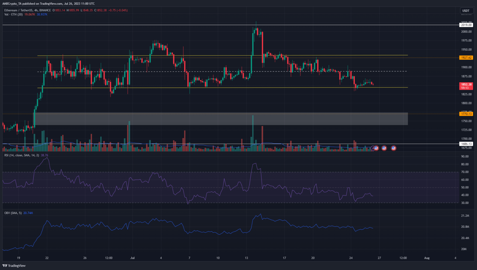Click the middle US flag event icon
The image size is (477, 270).
[x=384, y=148]
